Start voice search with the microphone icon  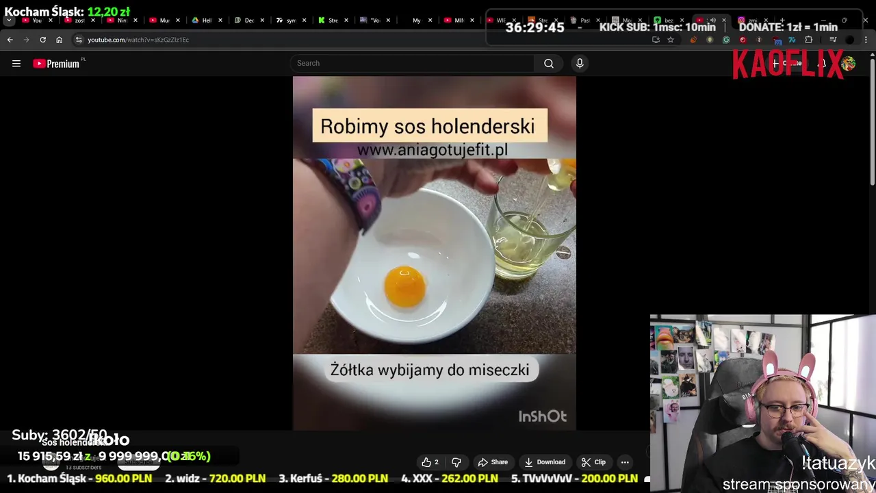pyautogui.click(x=580, y=63)
